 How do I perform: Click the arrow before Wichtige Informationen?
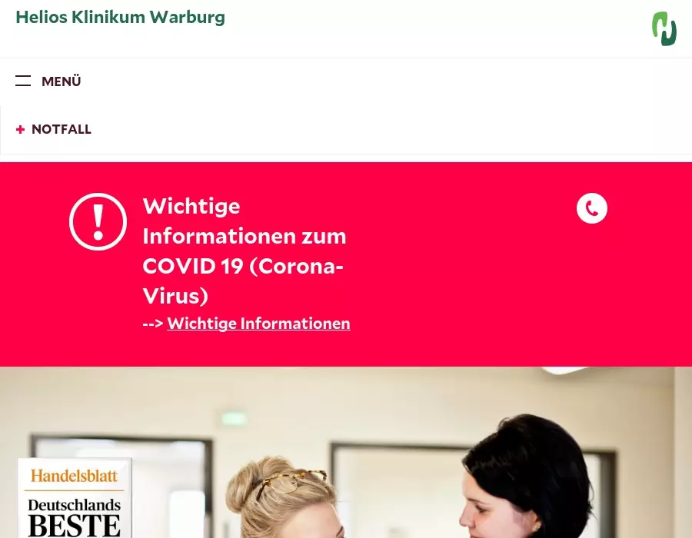(153, 324)
